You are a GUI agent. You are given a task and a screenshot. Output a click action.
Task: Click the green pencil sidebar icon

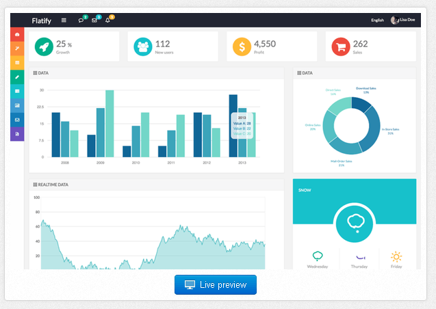point(17,77)
